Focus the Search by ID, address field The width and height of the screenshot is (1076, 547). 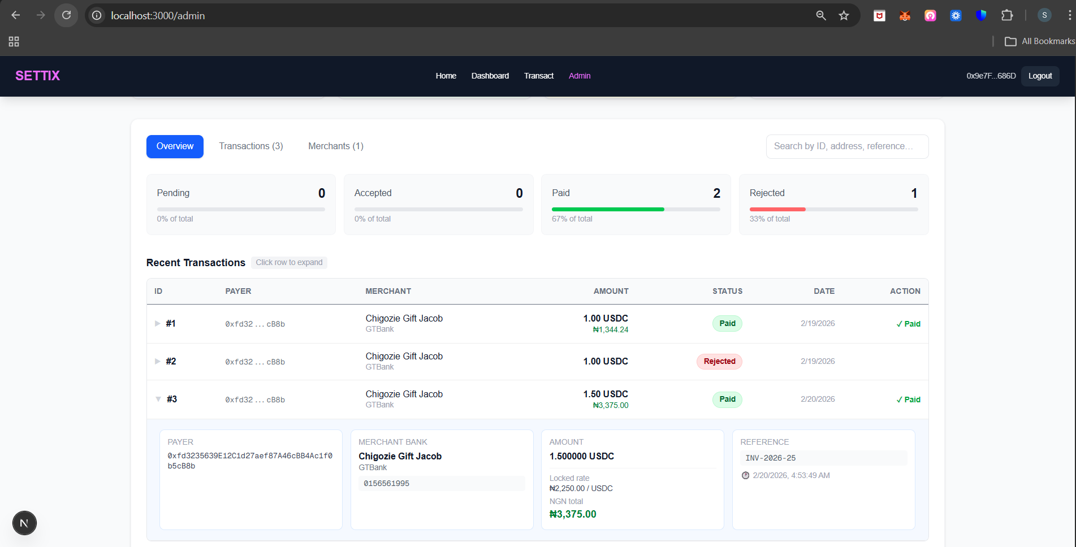click(846, 146)
